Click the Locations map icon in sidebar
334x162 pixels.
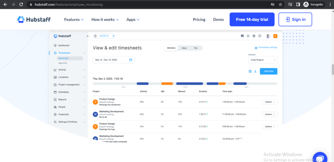[x=55, y=77]
